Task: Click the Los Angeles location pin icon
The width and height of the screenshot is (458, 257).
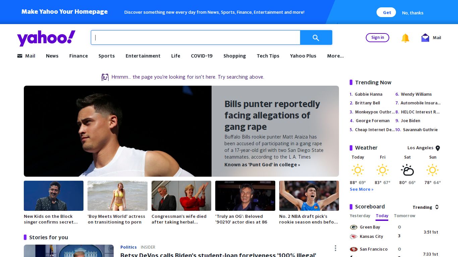Action: 438,148
